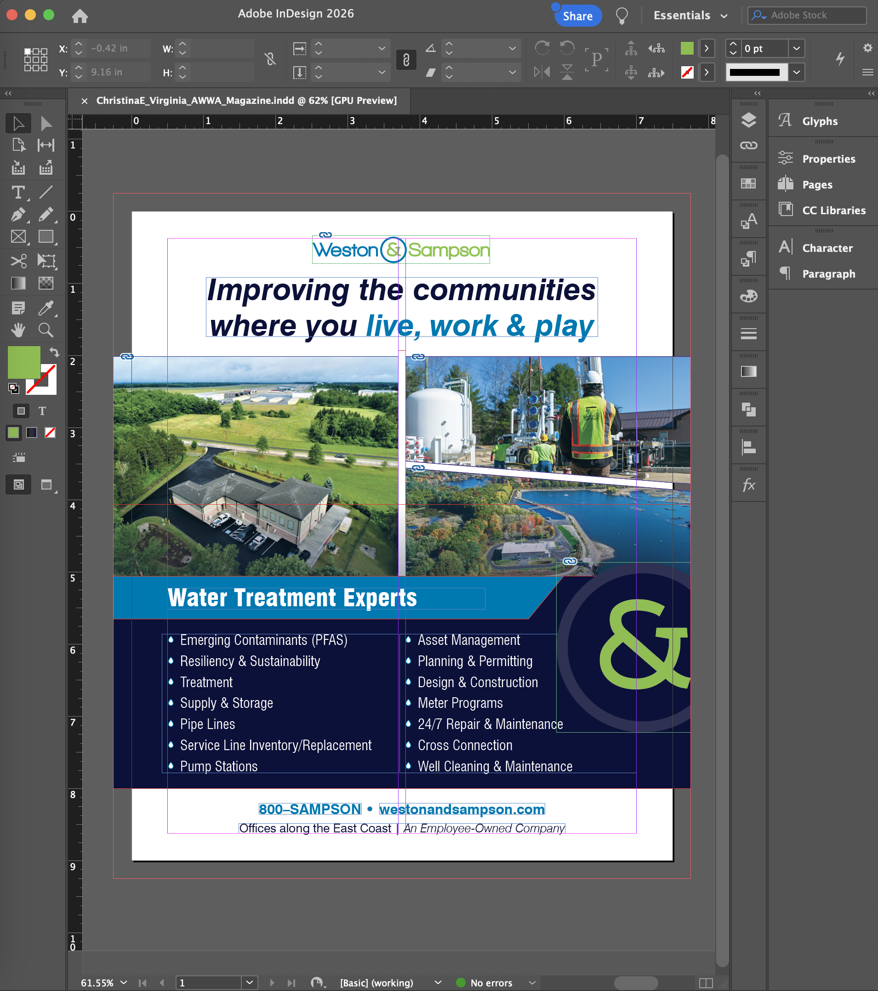This screenshot has width=878, height=991.
Task: Expand the No errors preflight menu
Action: (532, 982)
